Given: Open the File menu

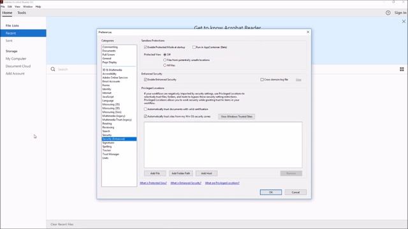Looking at the screenshot, I should click(3, 6).
